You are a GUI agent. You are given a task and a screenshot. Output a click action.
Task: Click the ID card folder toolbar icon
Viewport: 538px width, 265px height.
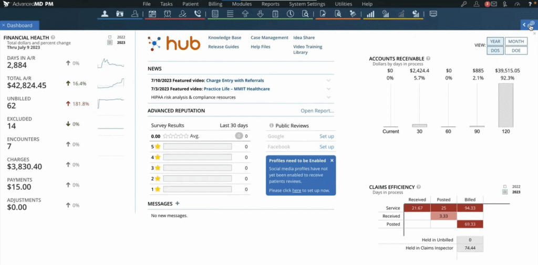click(x=120, y=14)
